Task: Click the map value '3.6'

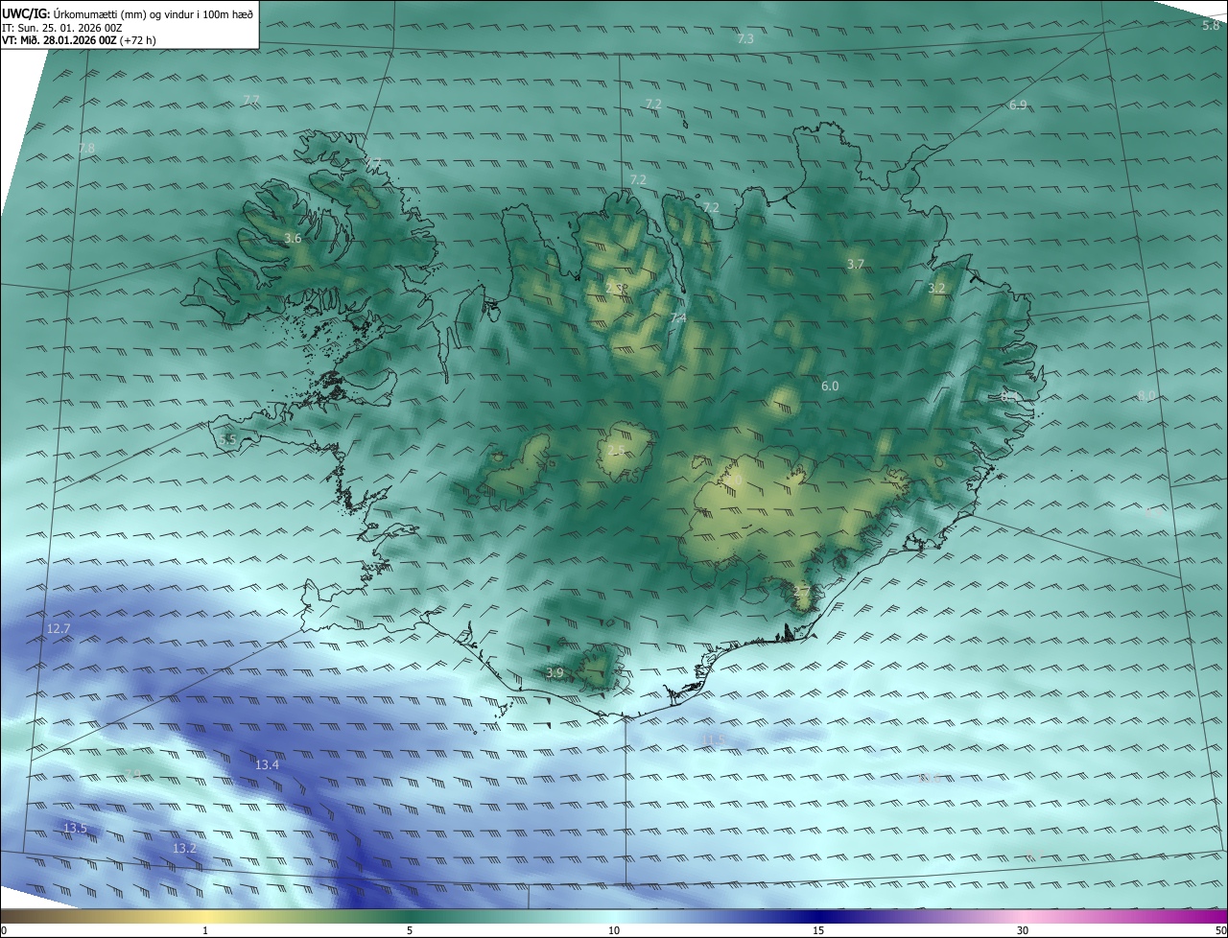Action: (294, 238)
